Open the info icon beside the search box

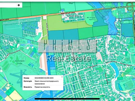click(x=19, y=5)
